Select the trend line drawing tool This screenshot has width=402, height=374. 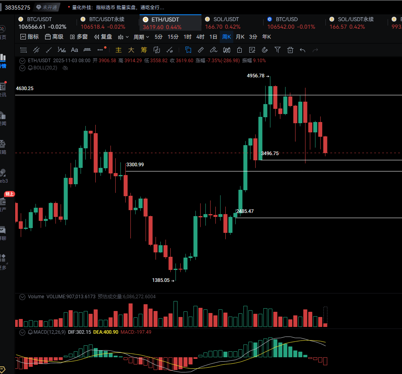49,50
